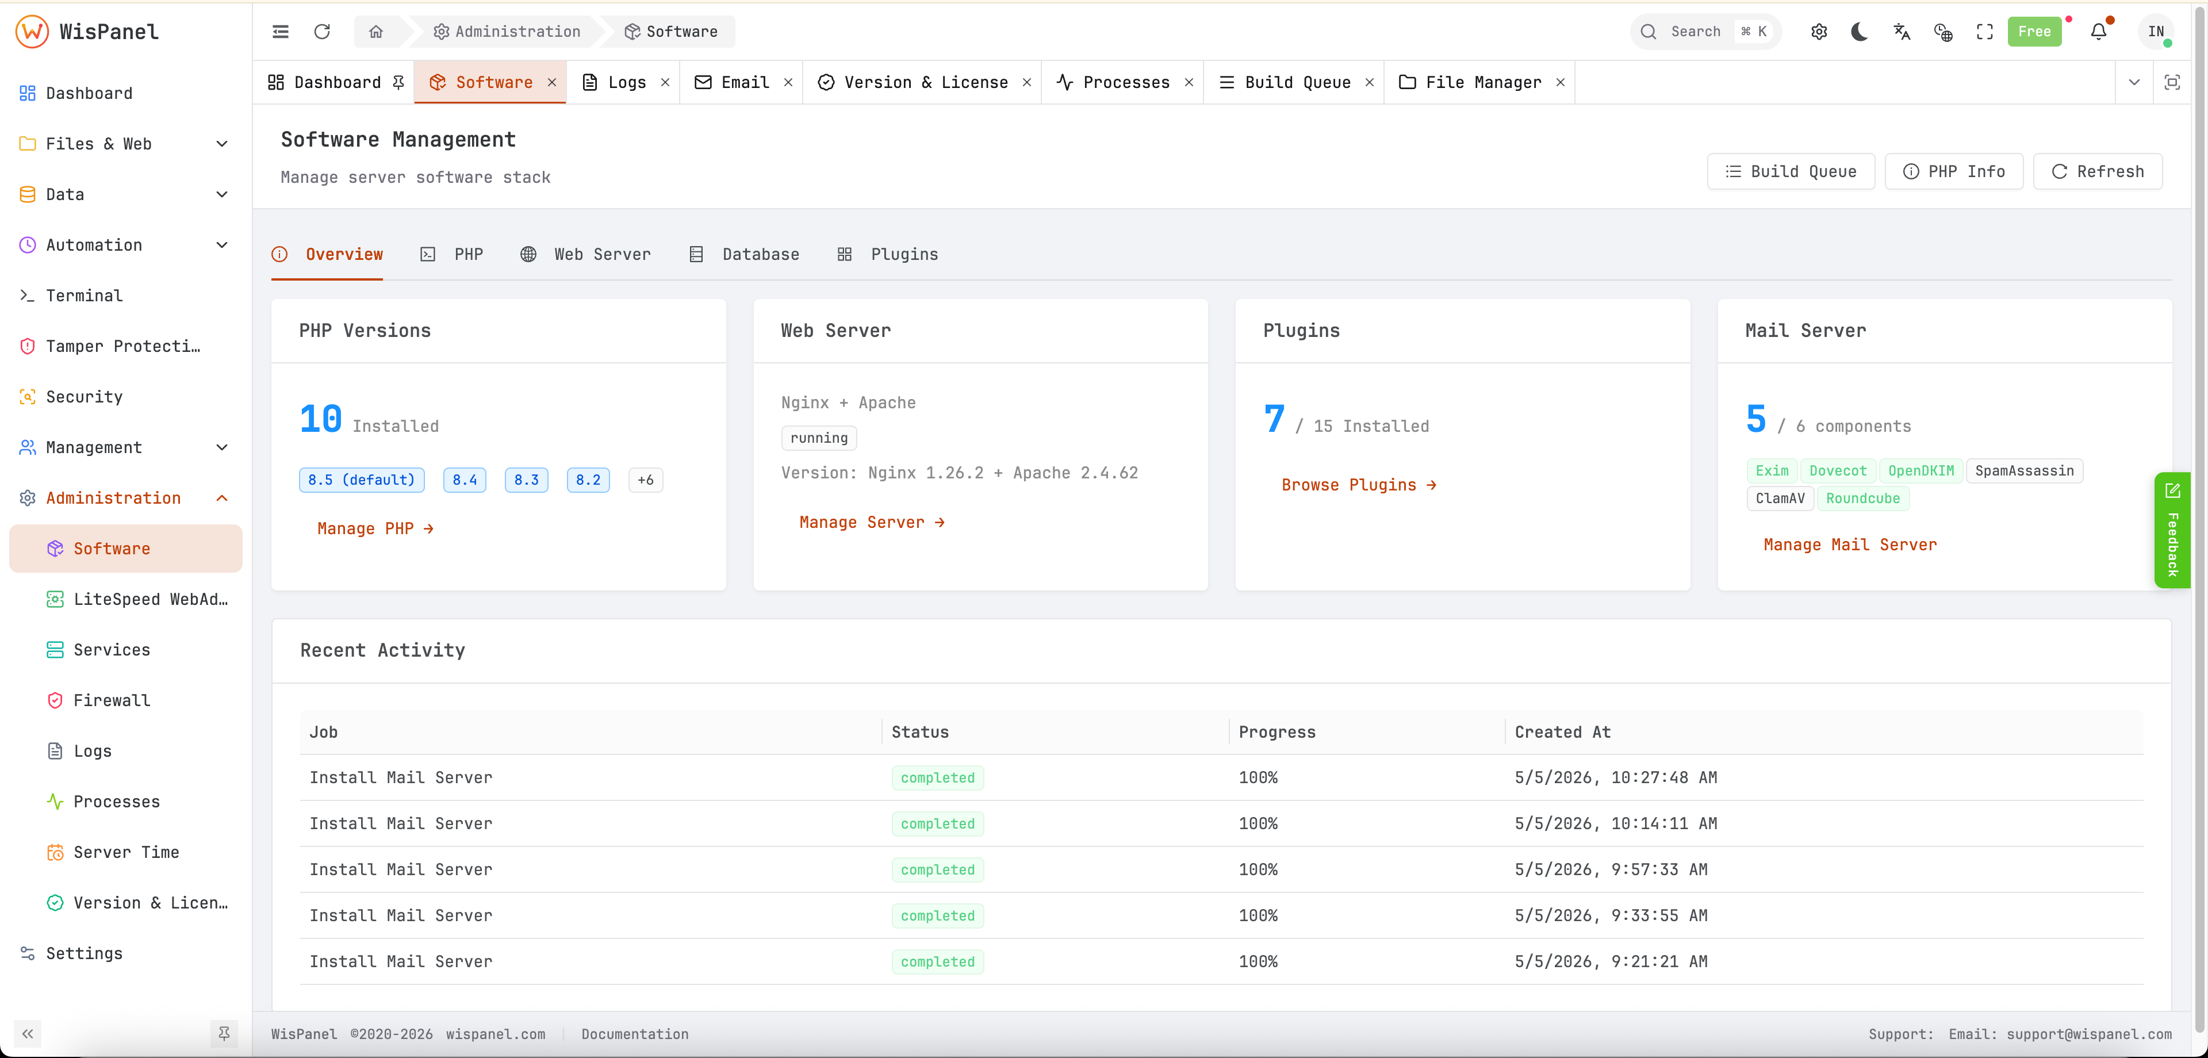Open the Web Server sub-tab

[x=585, y=255]
